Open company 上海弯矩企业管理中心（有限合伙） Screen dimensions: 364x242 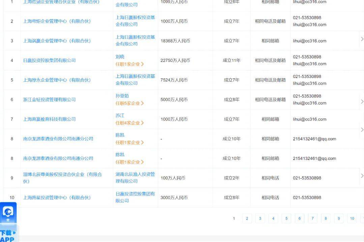[57, 21]
